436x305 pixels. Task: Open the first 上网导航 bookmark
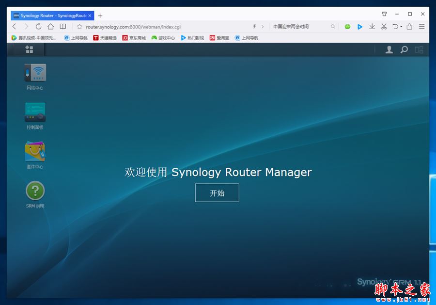(76, 37)
